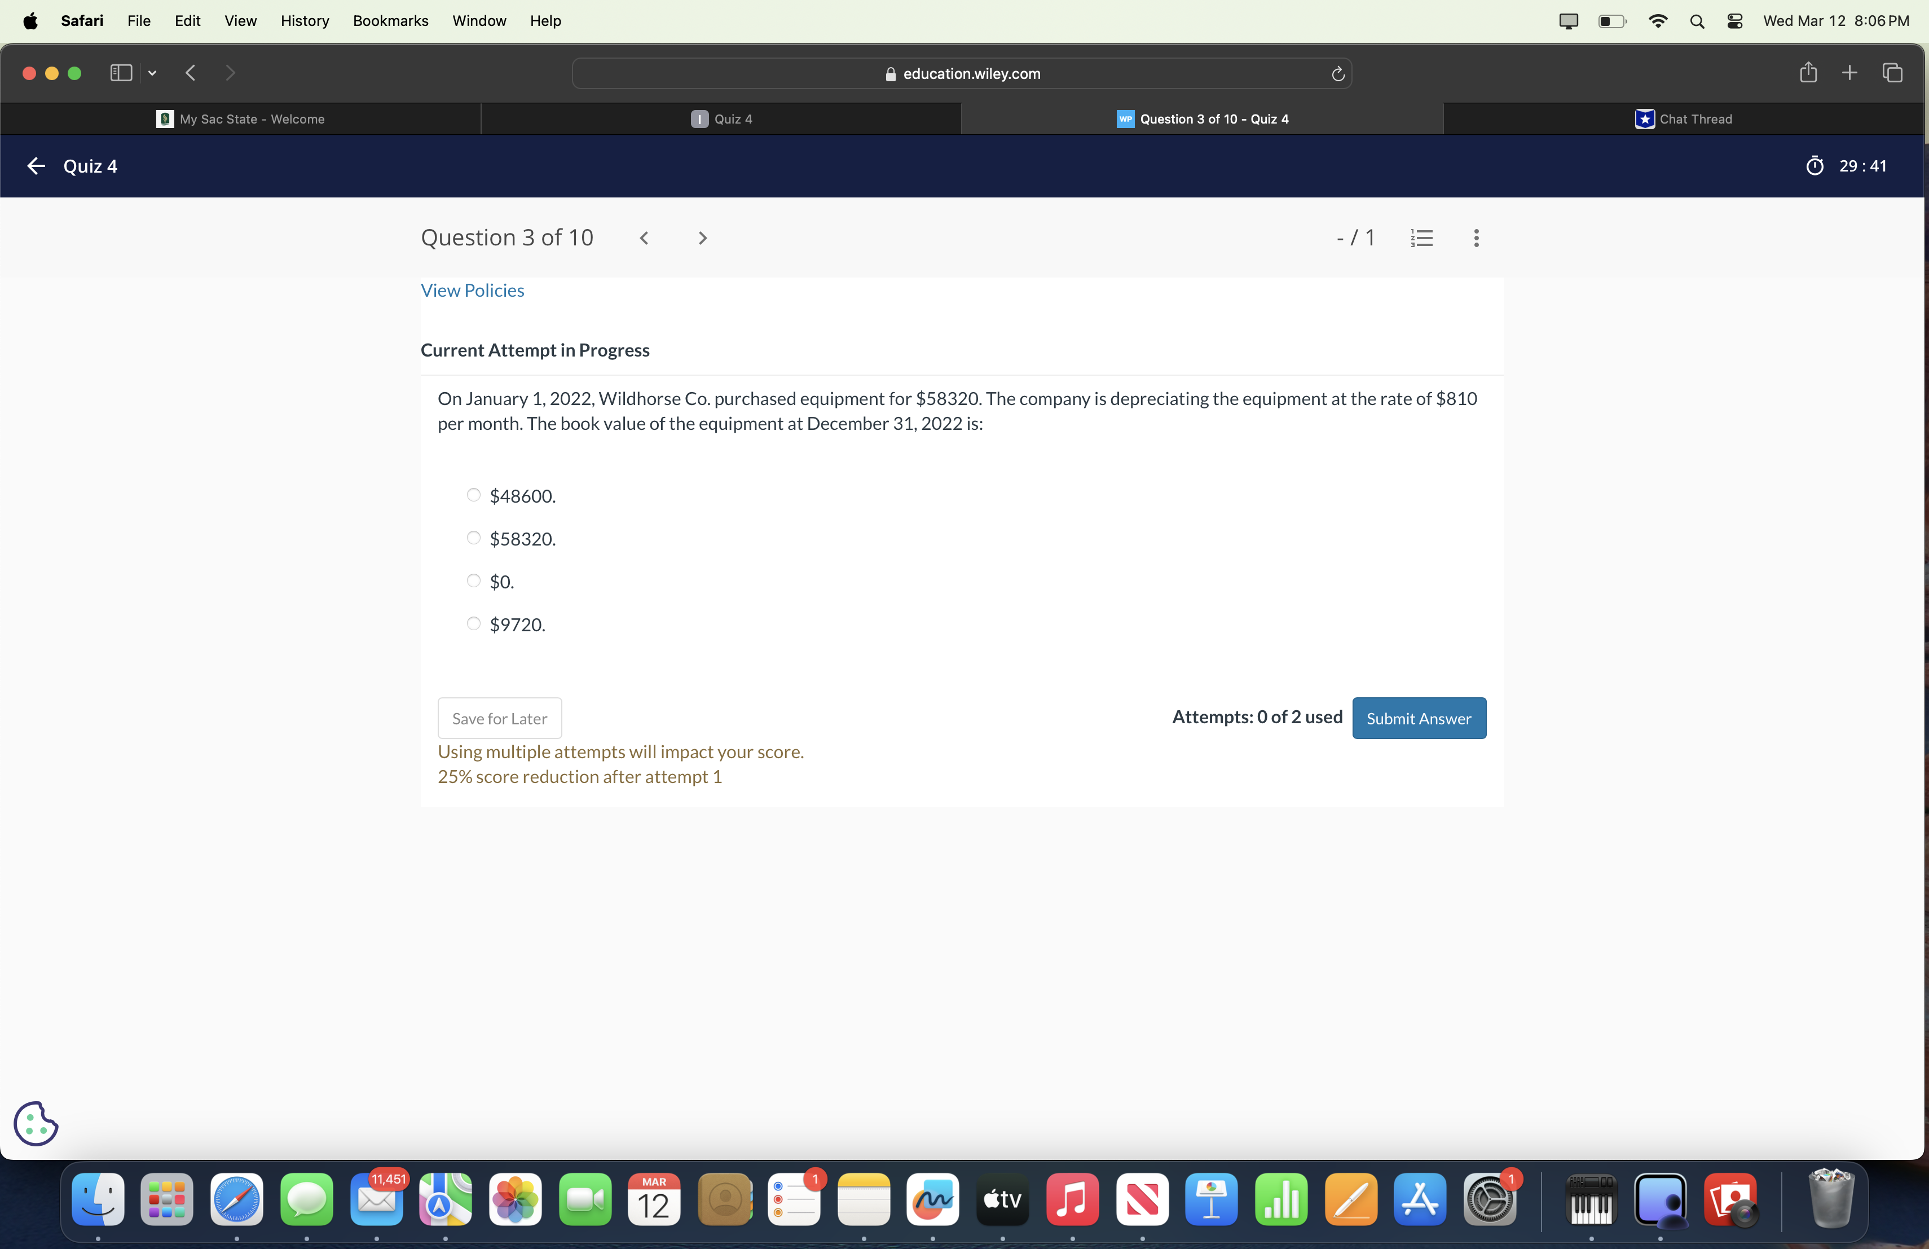Open the three-dot quiz options menu

pyautogui.click(x=1476, y=238)
